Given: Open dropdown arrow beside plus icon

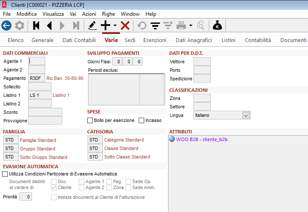Looking at the screenshot, I should 115,25.
